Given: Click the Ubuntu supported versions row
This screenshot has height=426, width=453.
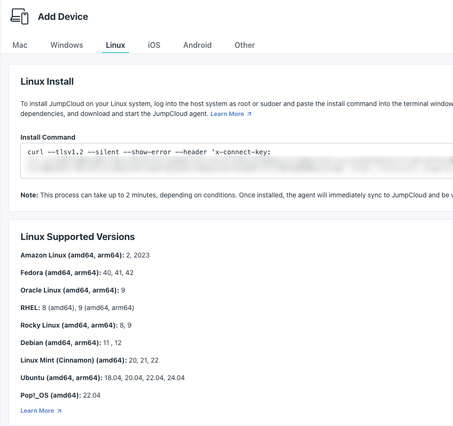Looking at the screenshot, I should coord(102,378).
